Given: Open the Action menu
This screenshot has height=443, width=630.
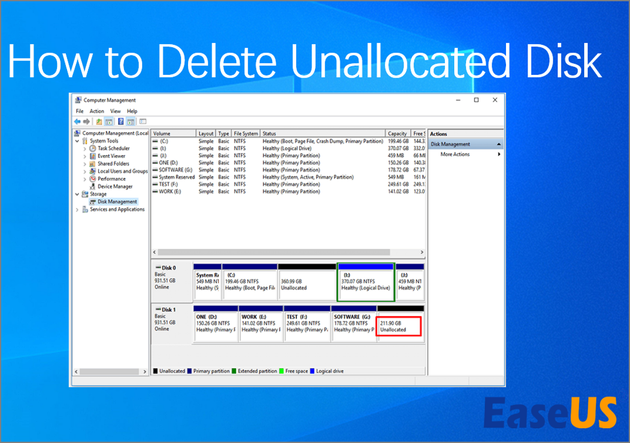Looking at the screenshot, I should (97, 111).
